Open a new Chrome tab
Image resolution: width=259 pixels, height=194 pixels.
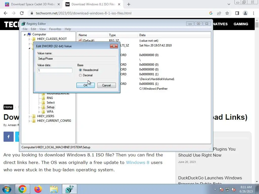129,5
